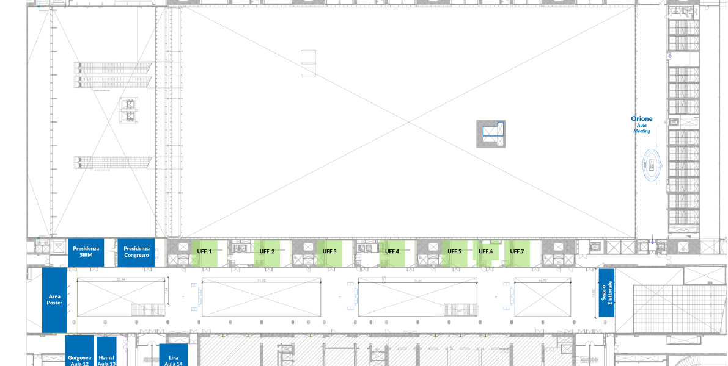The image size is (728, 366).
Task: Select the Presidenza Congresso blue box
Action: [x=136, y=252]
